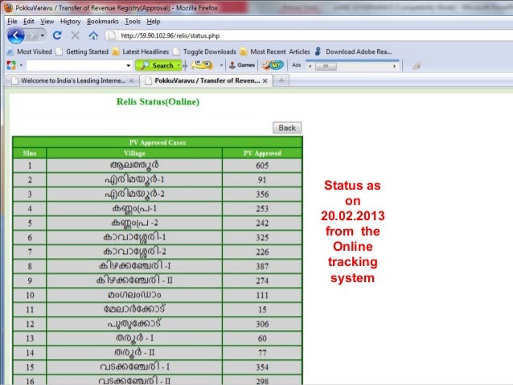
Task: Open the Help menu
Action: tap(154, 22)
